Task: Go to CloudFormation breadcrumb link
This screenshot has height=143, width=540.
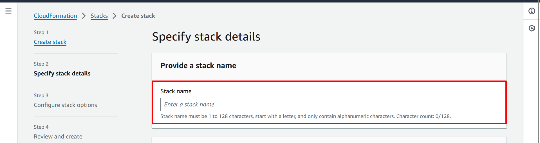Action: 55,16
